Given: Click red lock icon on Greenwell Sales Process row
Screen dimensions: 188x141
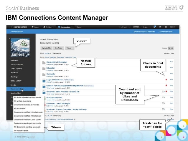Looking at the screenshot, I should point(166,92).
